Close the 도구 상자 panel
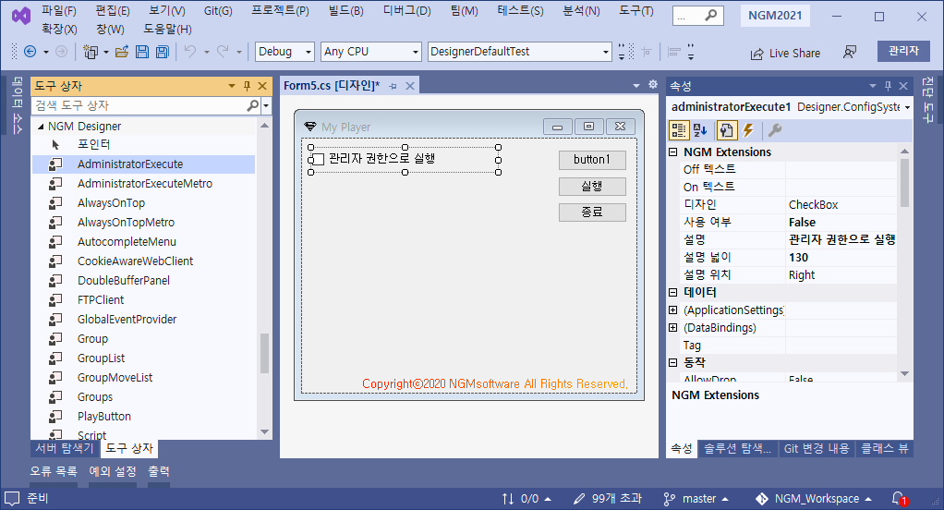The image size is (944, 510). point(262,86)
